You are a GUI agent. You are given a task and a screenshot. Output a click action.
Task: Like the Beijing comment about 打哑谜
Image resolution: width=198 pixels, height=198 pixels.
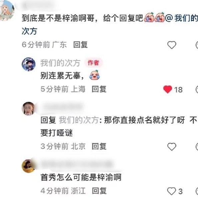(172, 147)
